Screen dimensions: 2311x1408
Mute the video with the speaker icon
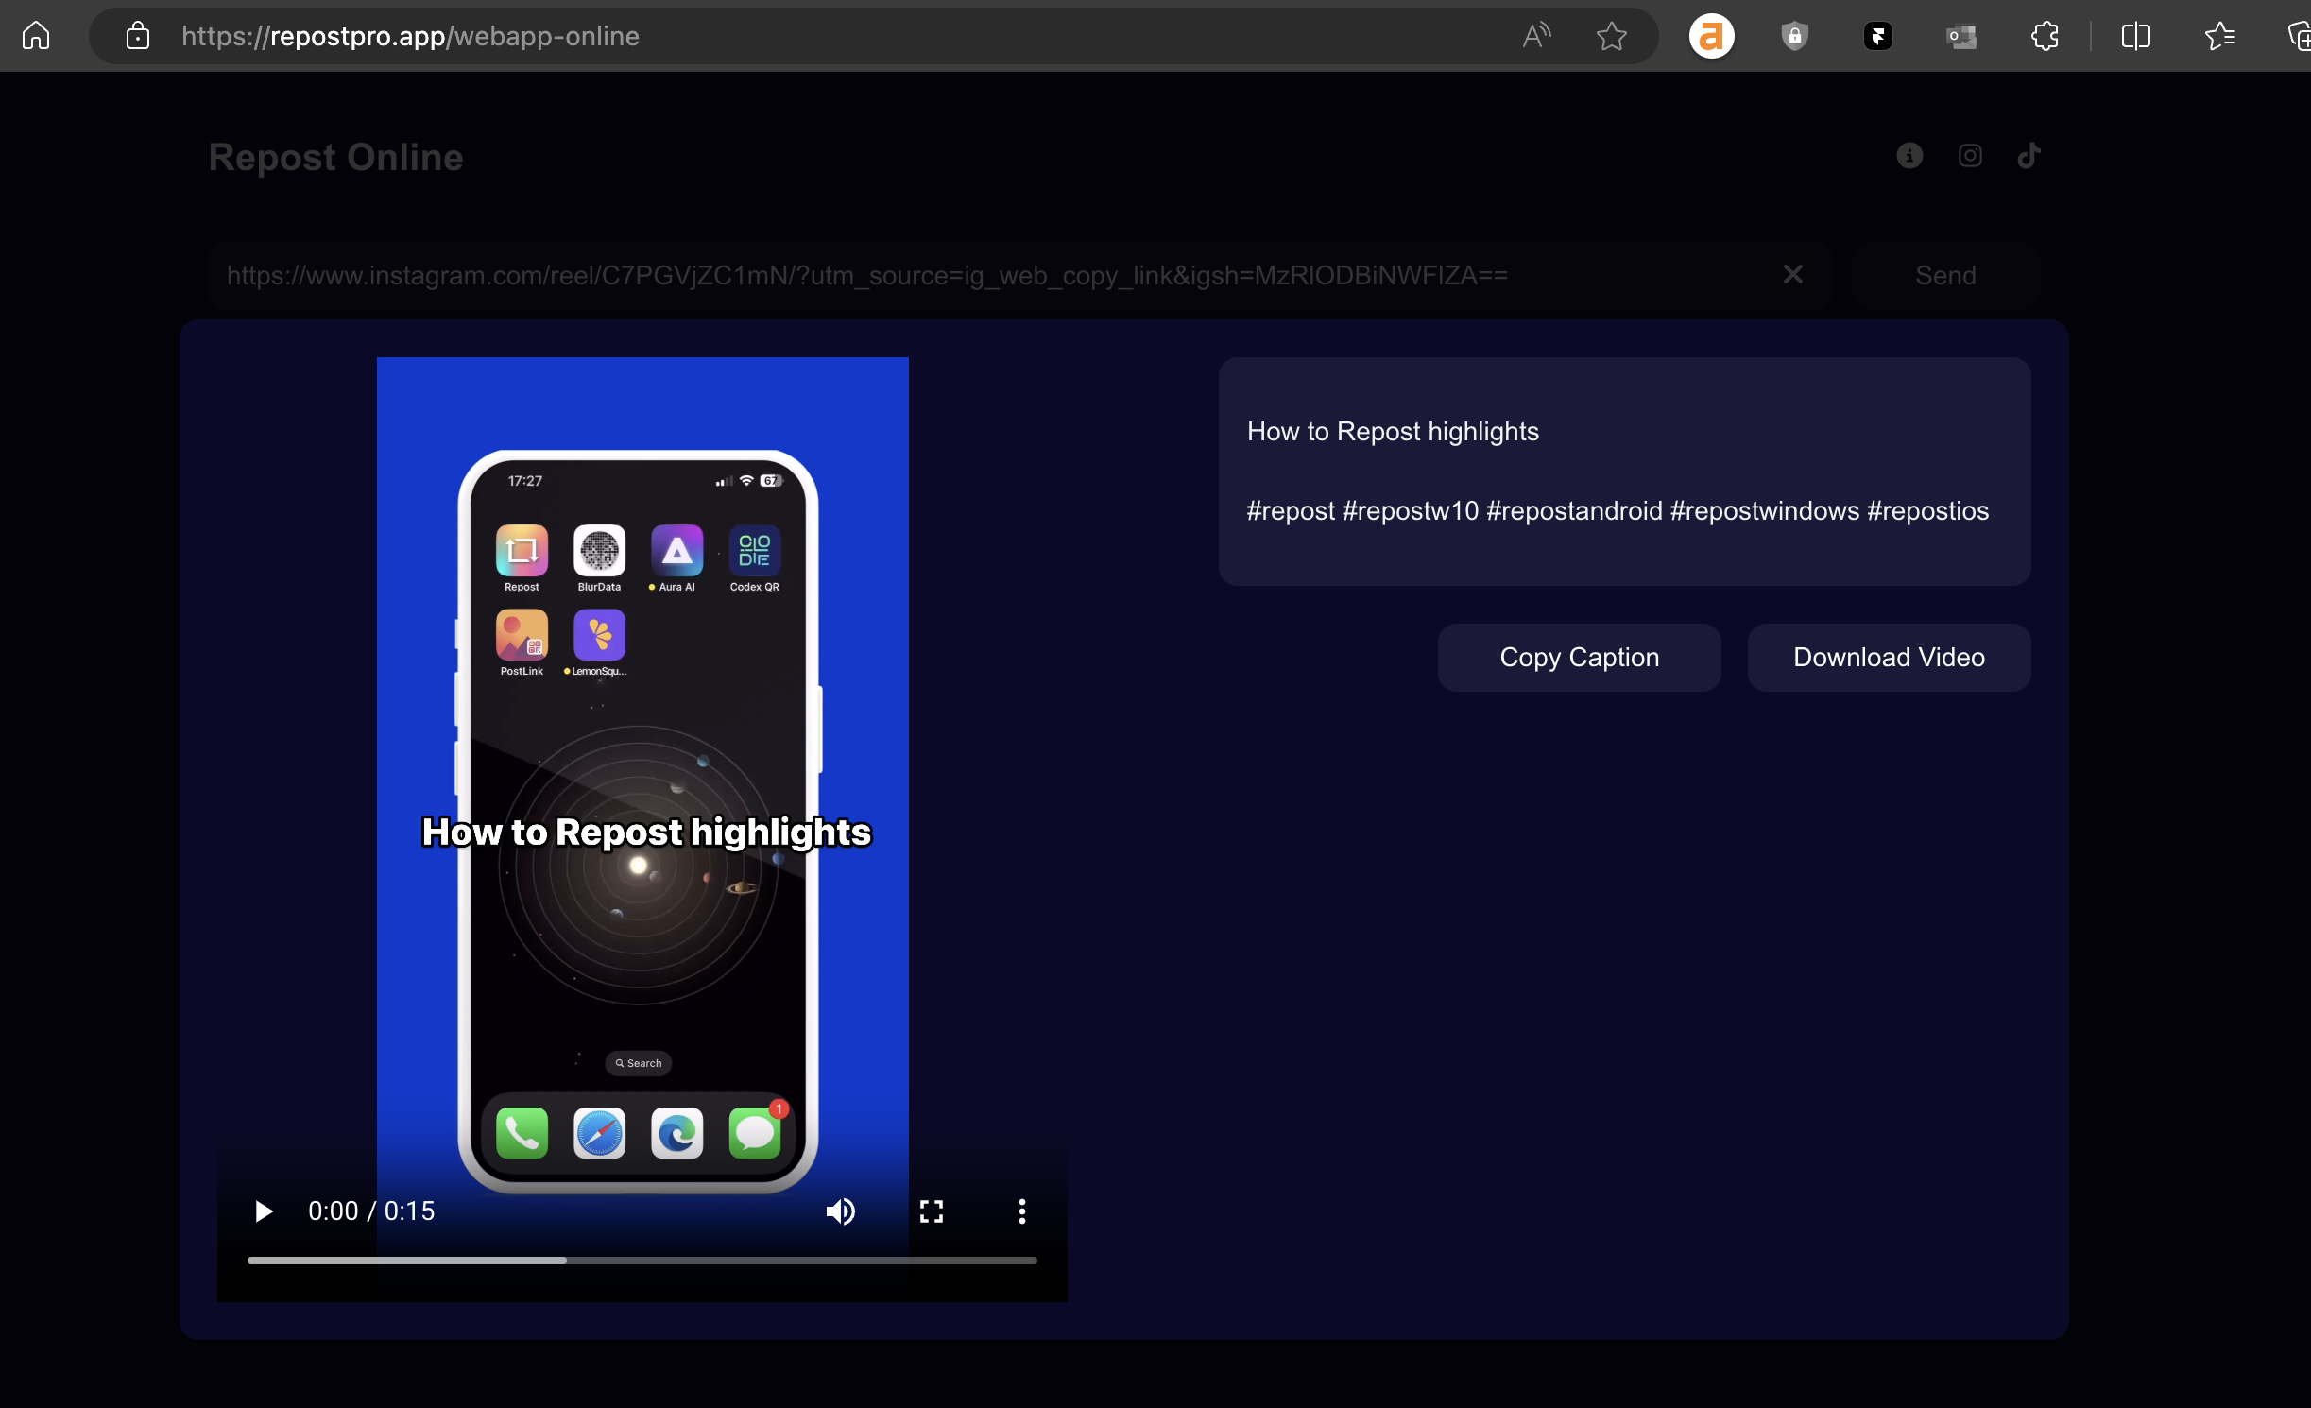[x=840, y=1211]
